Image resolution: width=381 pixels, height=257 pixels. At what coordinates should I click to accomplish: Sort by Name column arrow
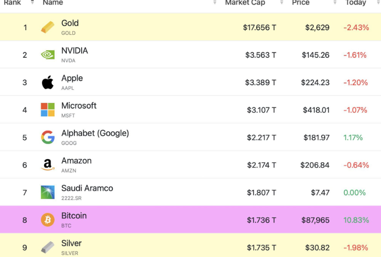215,3
